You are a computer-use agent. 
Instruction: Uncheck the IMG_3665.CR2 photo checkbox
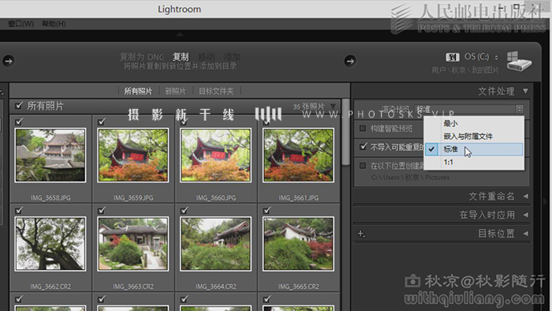(x=267, y=211)
